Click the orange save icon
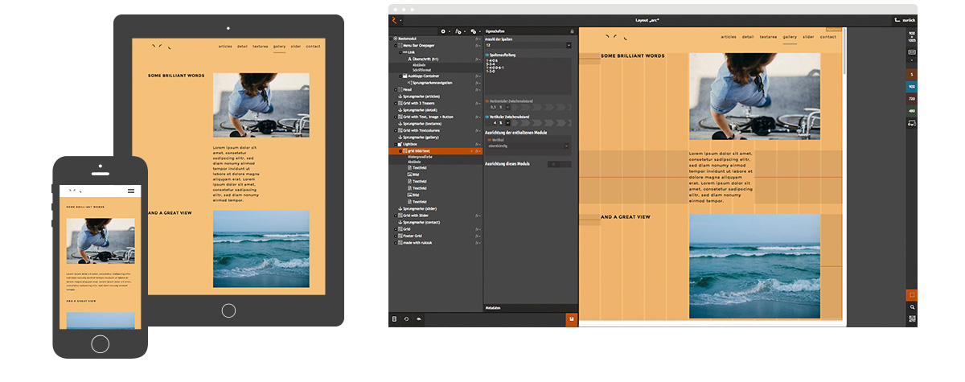965x382 pixels. pos(571,319)
